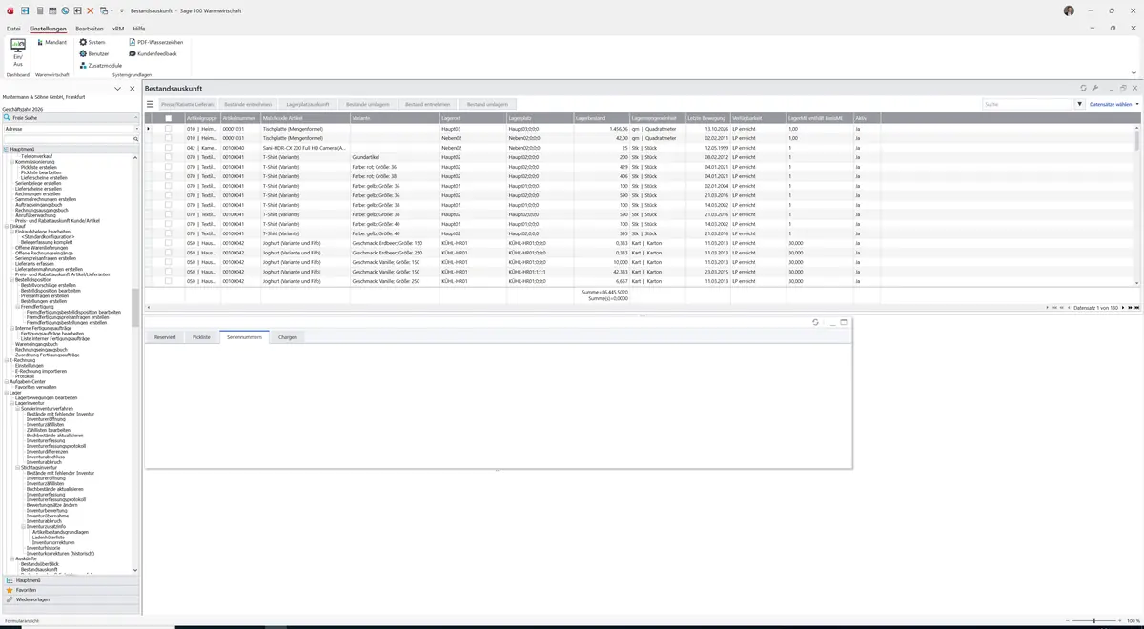Click the Lagerplatzauskunft button
Image resolution: width=1144 pixels, height=629 pixels.
307,104
